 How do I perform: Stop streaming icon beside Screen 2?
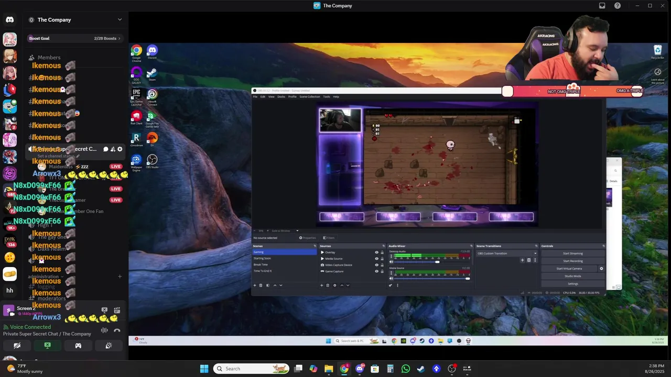(x=104, y=310)
